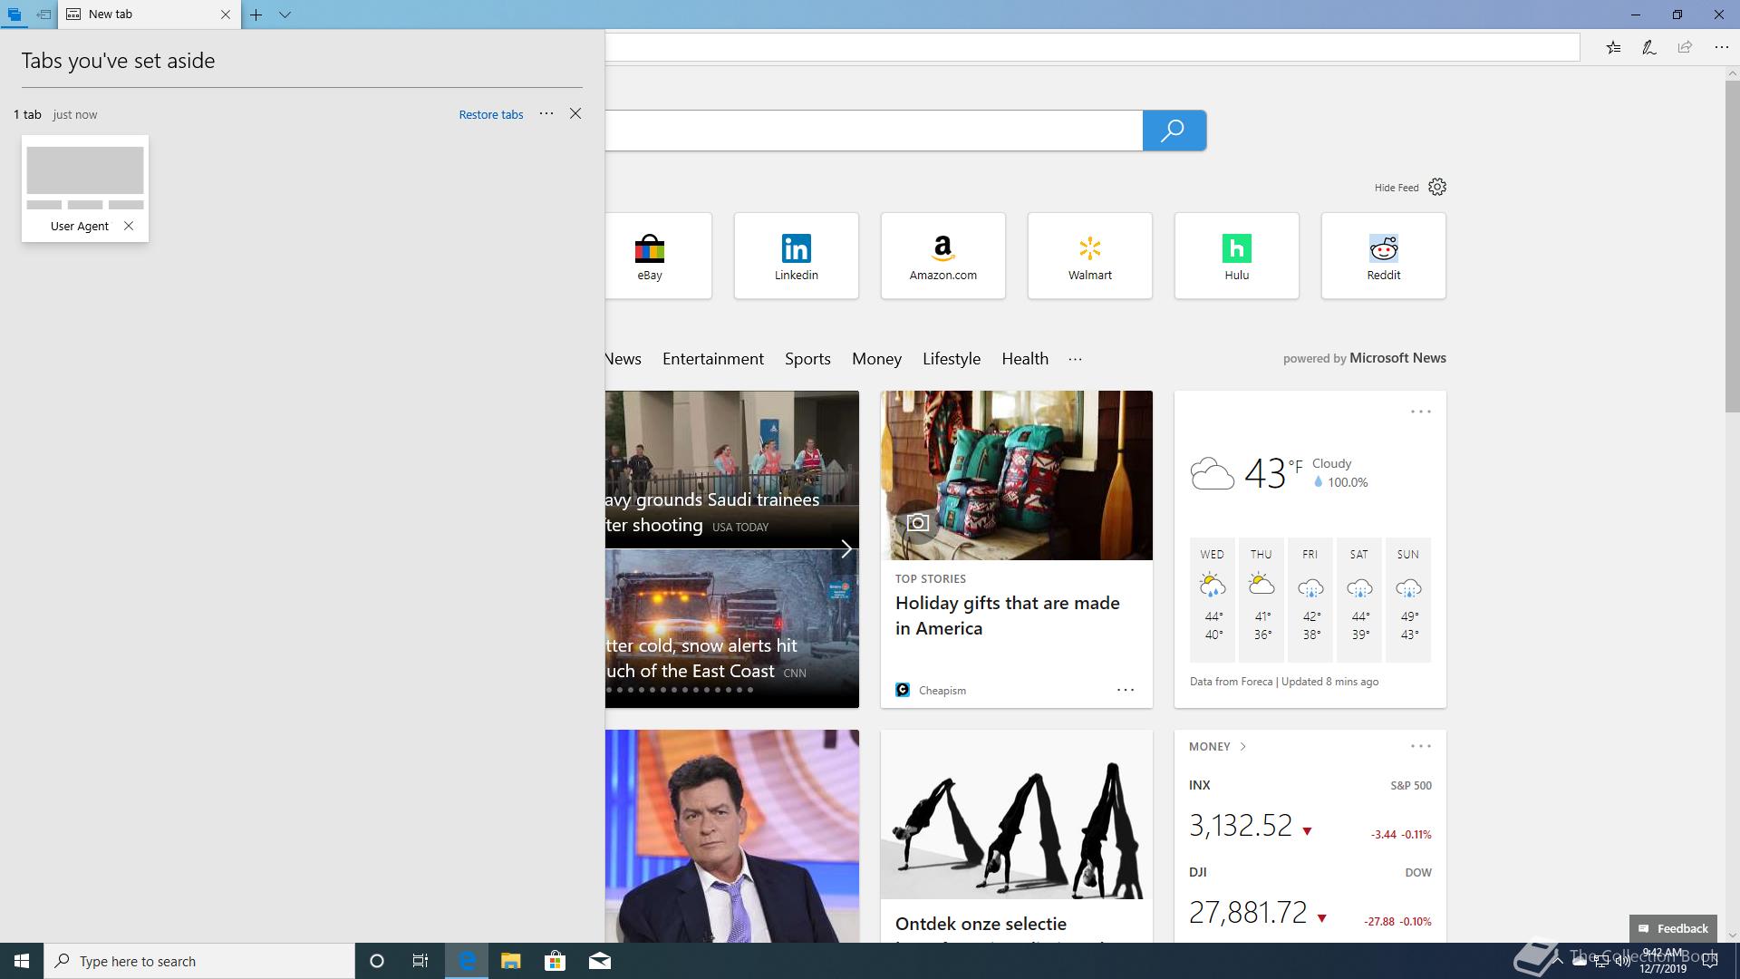Click the current 43°F Cloudy weather
The height and width of the screenshot is (979, 1740).
(1280, 472)
